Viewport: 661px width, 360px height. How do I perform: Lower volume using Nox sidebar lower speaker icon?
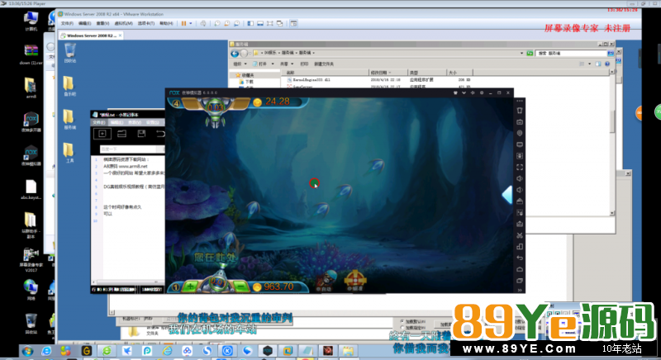(520, 190)
